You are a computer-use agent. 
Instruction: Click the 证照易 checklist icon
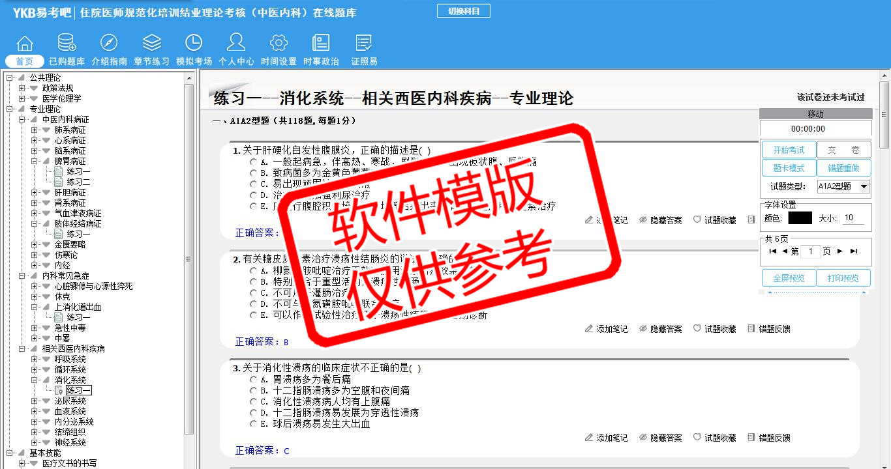tap(364, 44)
